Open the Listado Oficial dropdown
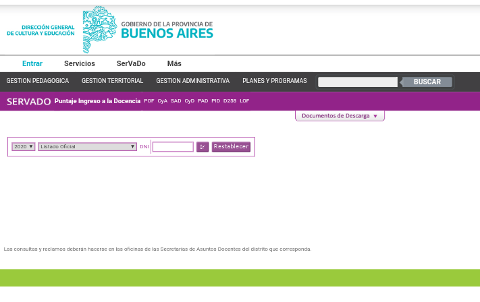This screenshot has width=480, height=302. coord(87,147)
